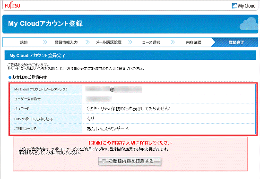Click the My Cloud アカウント登録完了 heading
Viewport: 260px width, 179px height.
[x=37, y=56]
